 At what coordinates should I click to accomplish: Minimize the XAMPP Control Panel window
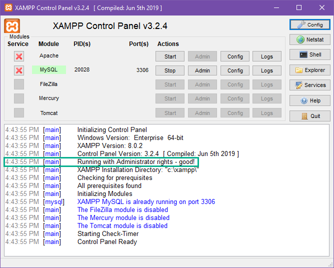point(276,7)
